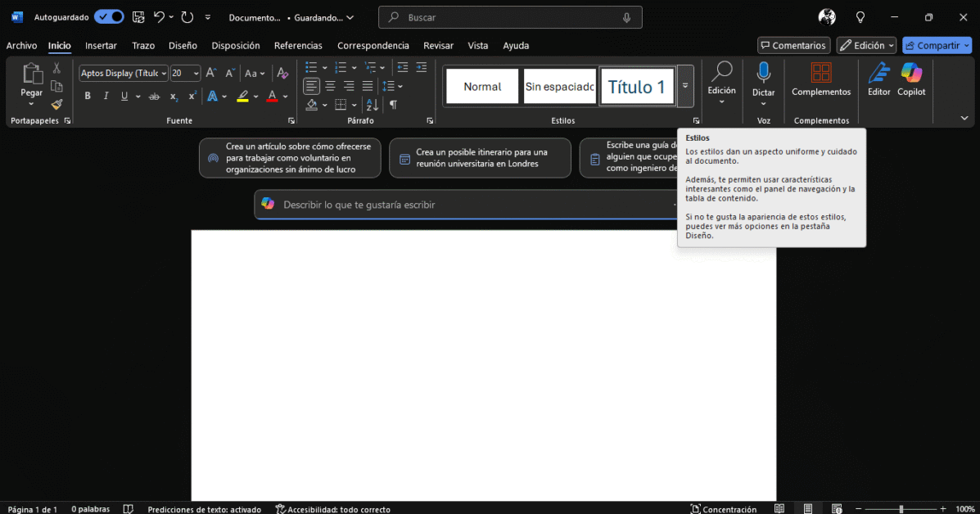Image resolution: width=980 pixels, height=514 pixels.
Task: Switch to the Insertar tab
Action: (x=101, y=46)
